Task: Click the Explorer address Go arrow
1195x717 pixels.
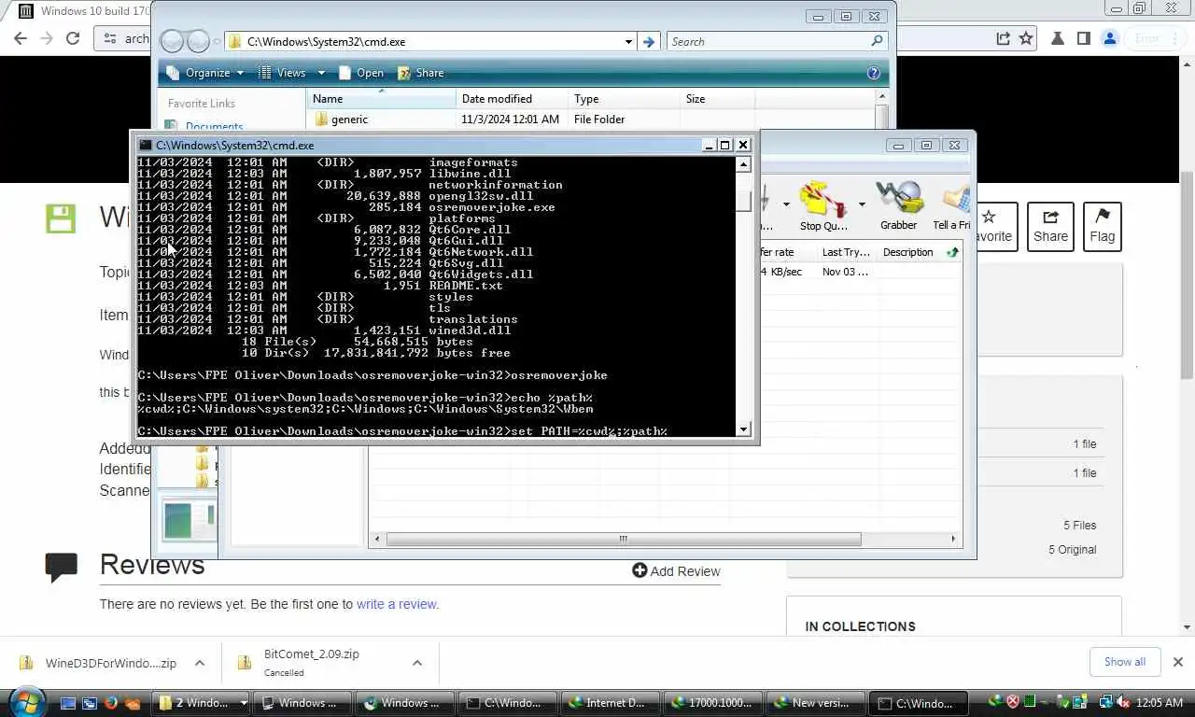Action: point(649,41)
